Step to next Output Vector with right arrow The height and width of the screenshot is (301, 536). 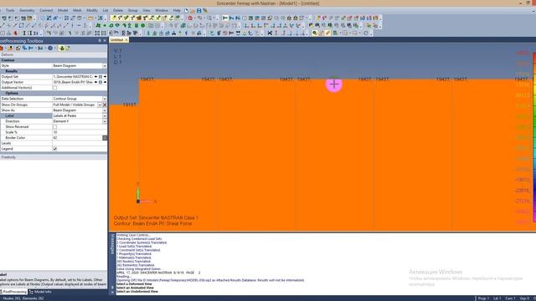(x=105, y=82)
